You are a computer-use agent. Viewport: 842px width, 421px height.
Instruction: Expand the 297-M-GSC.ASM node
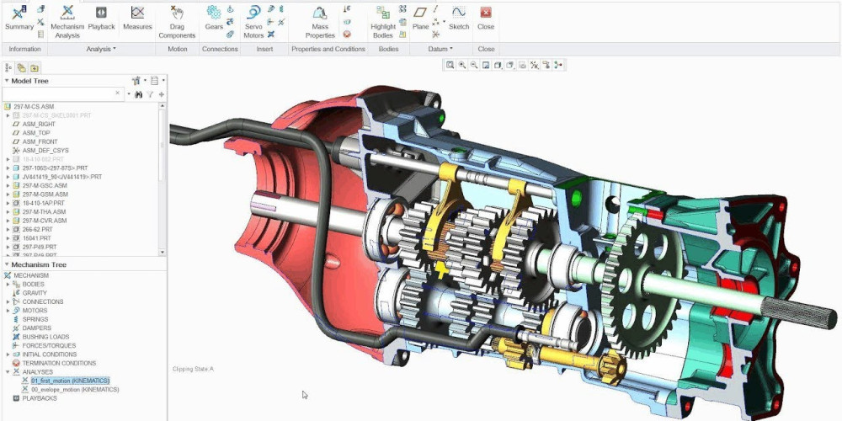pos(8,186)
